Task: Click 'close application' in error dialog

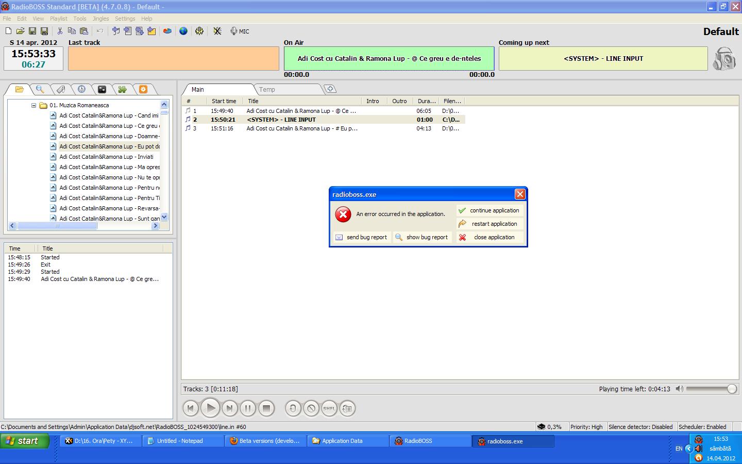Action: pos(490,237)
